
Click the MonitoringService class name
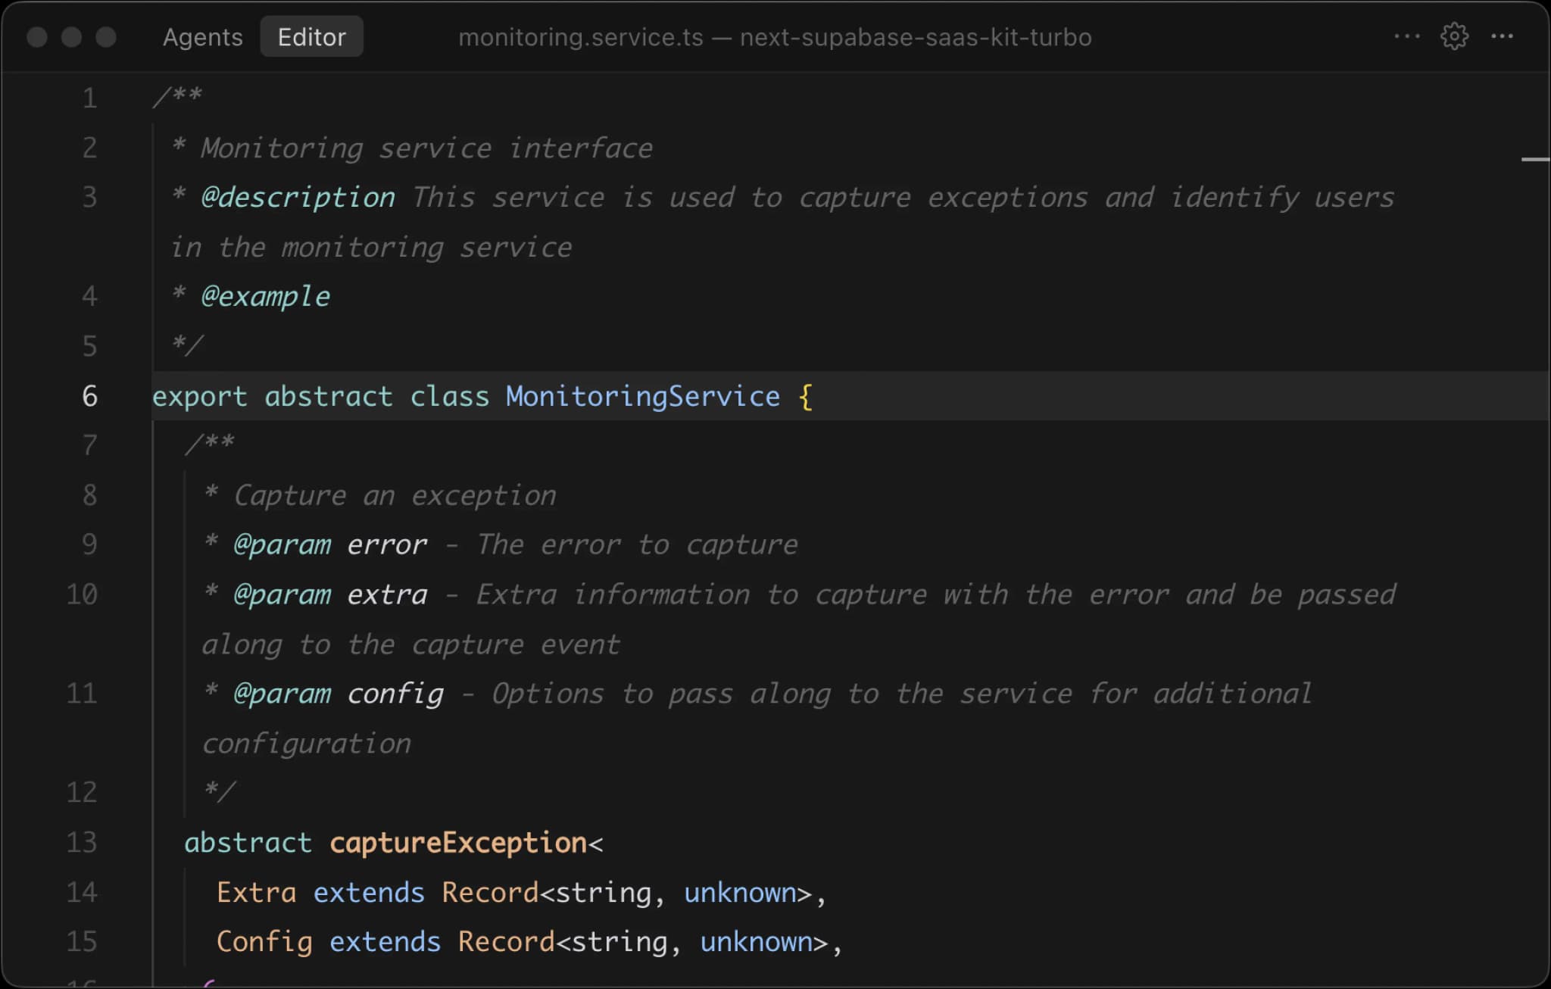click(642, 396)
